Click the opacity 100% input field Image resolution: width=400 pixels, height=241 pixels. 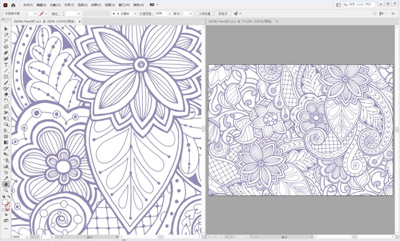pyautogui.click(x=161, y=14)
